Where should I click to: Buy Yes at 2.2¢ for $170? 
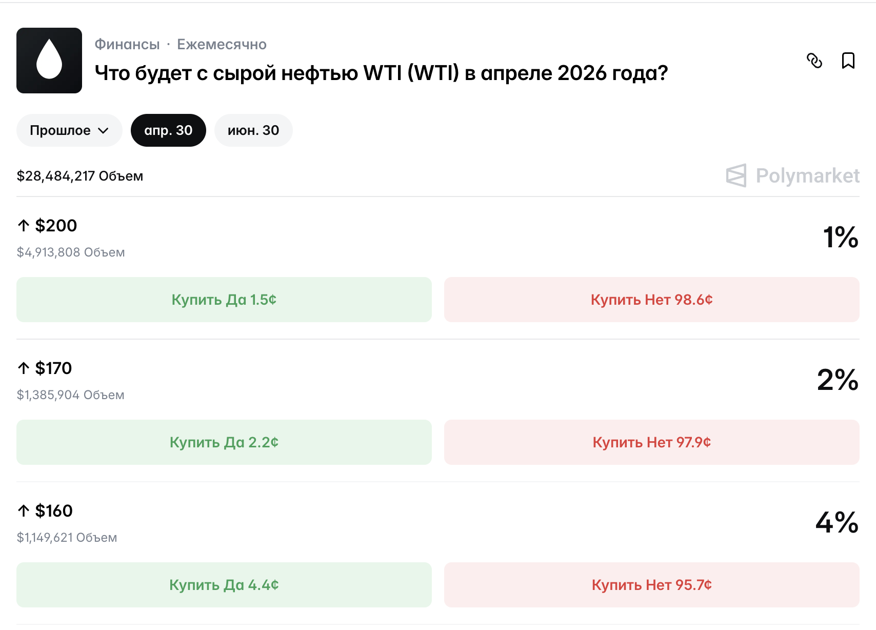pos(224,442)
